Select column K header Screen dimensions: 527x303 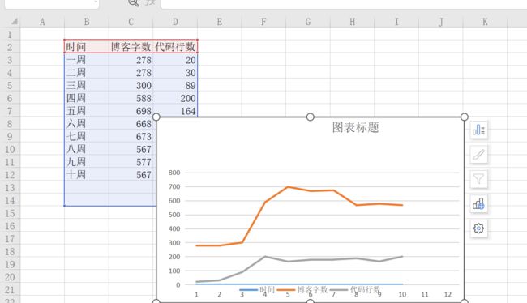tap(485, 22)
